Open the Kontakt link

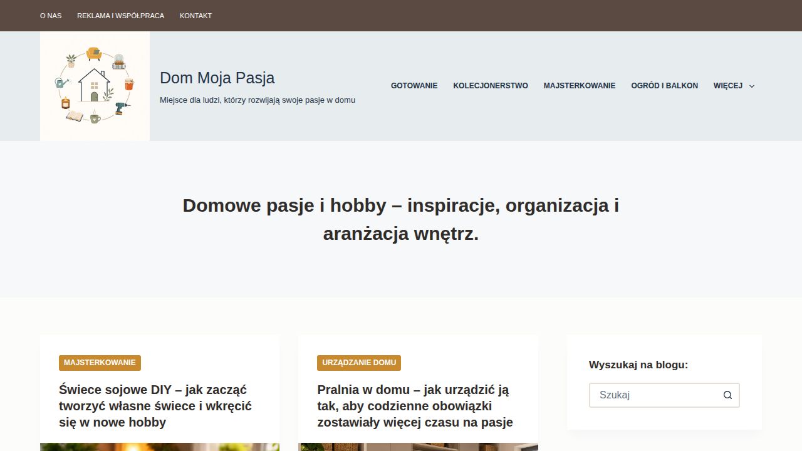tap(195, 16)
